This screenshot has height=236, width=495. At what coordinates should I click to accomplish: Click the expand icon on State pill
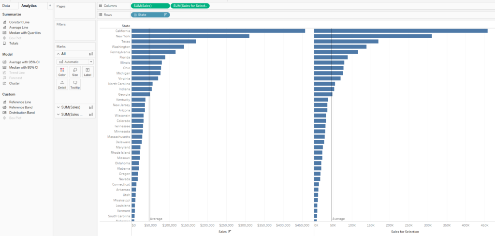pos(135,15)
